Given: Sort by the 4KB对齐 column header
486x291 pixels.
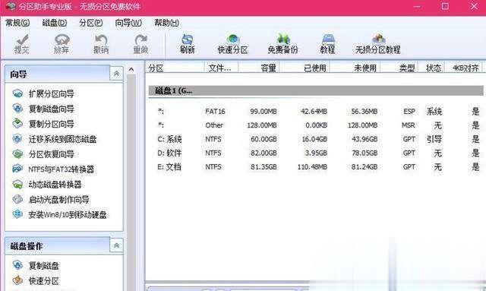Looking at the screenshot, I should (x=464, y=68).
